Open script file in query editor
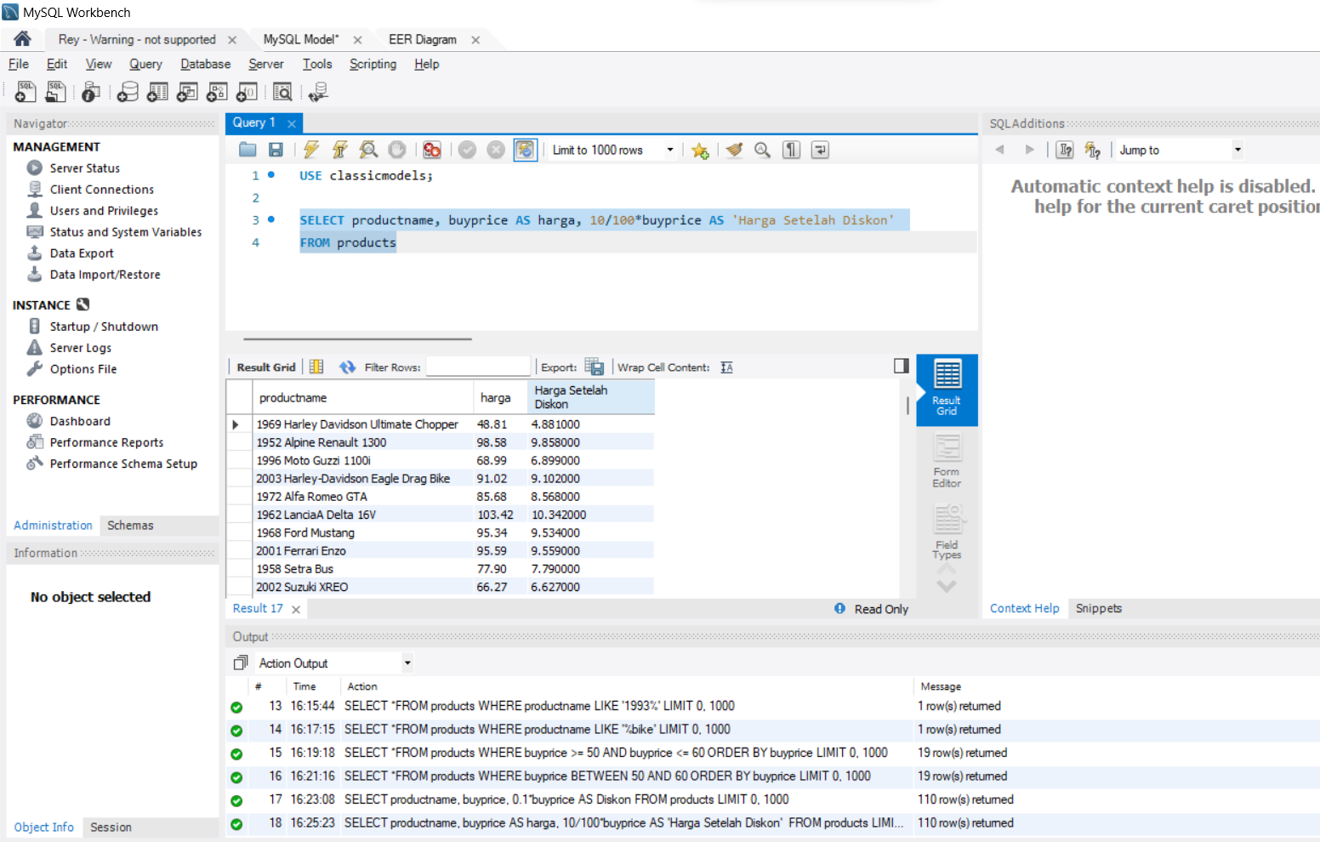1320x842 pixels. (247, 150)
